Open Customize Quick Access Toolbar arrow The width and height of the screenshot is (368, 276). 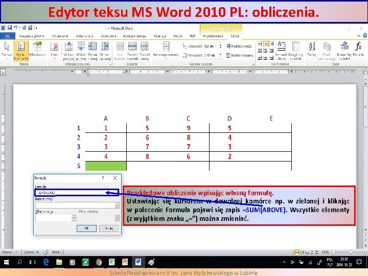(x=36, y=28)
